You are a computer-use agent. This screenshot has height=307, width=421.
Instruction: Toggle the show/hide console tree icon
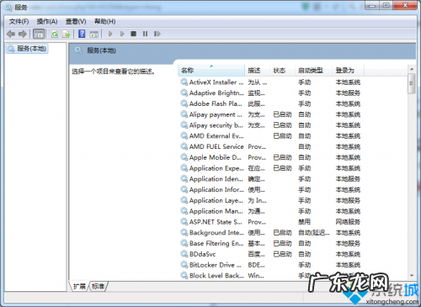[x=39, y=34]
